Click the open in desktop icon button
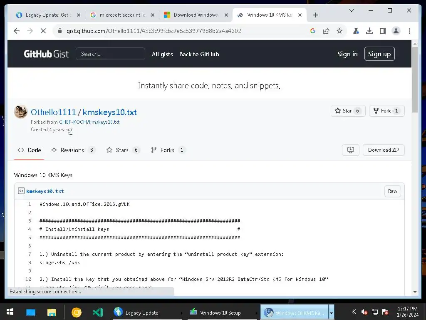This screenshot has width=426, height=320. pyautogui.click(x=350, y=150)
